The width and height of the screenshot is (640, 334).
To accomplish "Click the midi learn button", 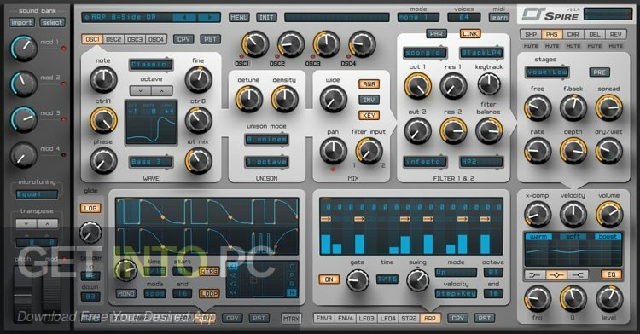I will coord(499,17).
